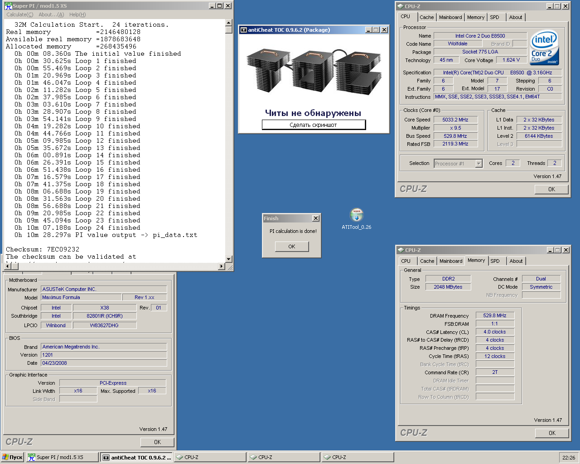Select Mainboard tab in bottom CPU-Z Memory window
This screenshot has width=580, height=464.
pyautogui.click(x=451, y=261)
